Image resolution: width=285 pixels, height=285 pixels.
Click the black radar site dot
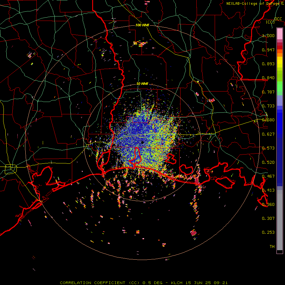142,142
